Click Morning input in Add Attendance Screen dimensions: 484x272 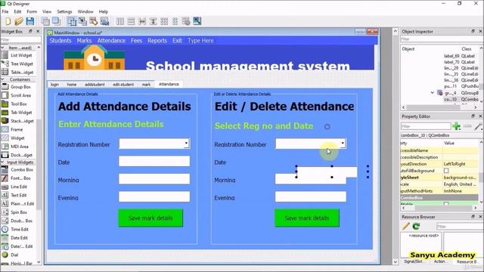(154, 179)
